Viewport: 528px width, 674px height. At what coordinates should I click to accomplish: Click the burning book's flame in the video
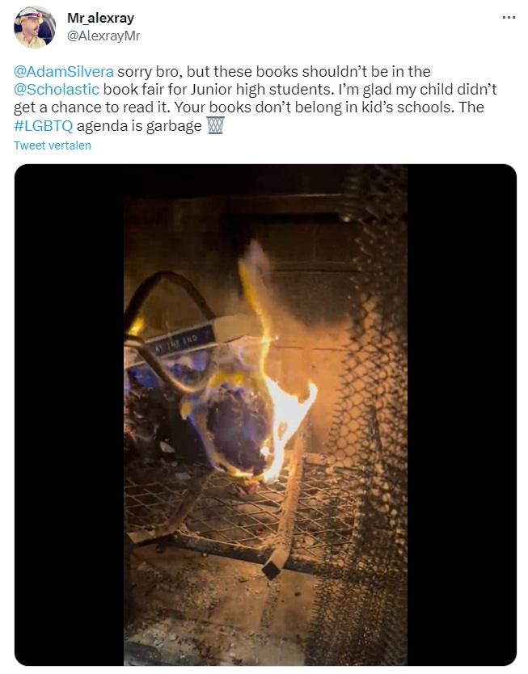(x=284, y=387)
